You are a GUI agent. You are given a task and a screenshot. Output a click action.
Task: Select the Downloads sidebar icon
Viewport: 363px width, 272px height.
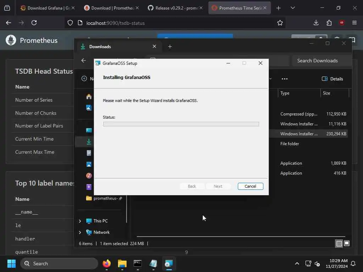(89, 142)
